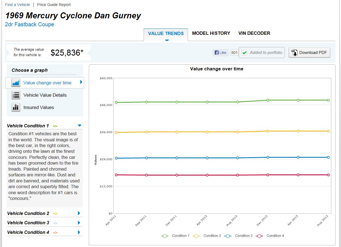Viewport: 341px width, 247px height.
Task: Switch to the Model History tab
Action: click(211, 33)
